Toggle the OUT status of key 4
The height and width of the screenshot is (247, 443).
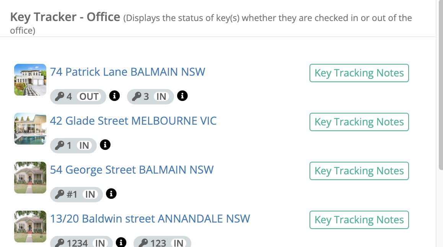pyautogui.click(x=89, y=96)
